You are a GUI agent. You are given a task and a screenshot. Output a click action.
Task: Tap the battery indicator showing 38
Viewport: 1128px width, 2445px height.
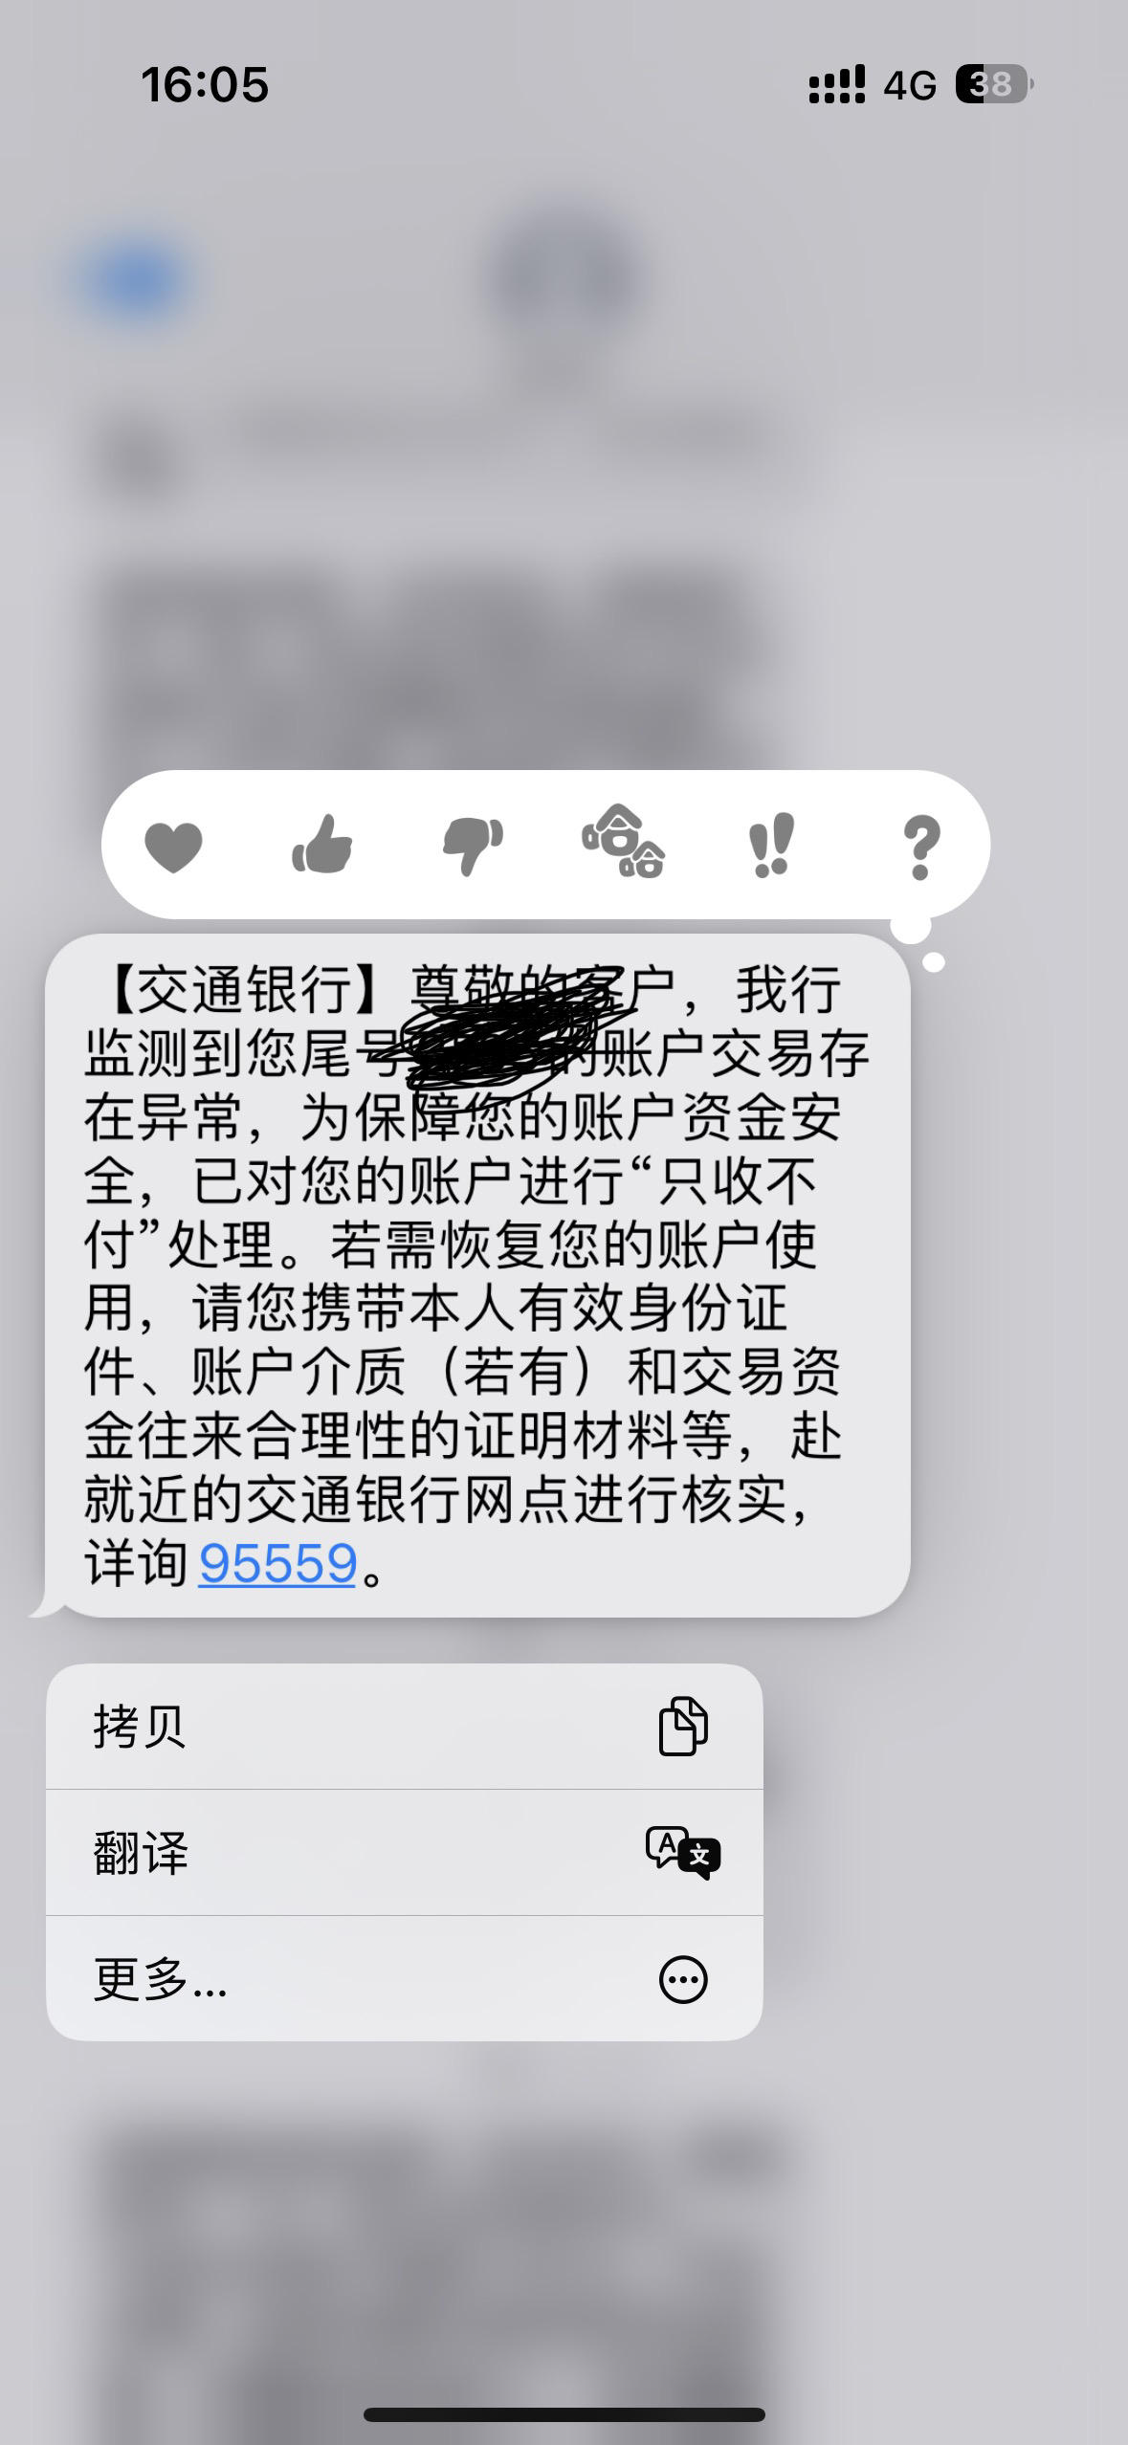(994, 84)
